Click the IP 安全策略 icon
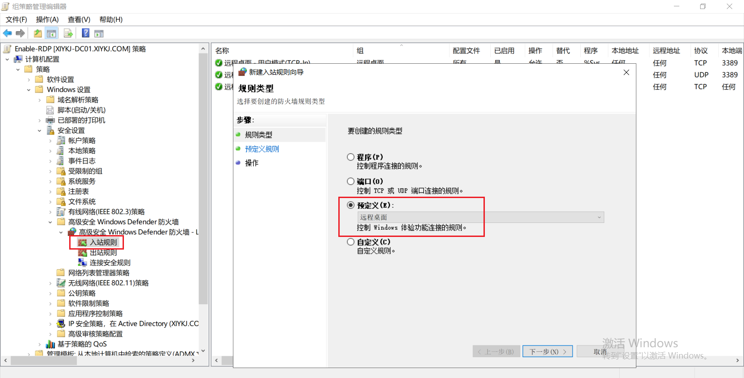This screenshot has height=378, width=744. coord(61,324)
